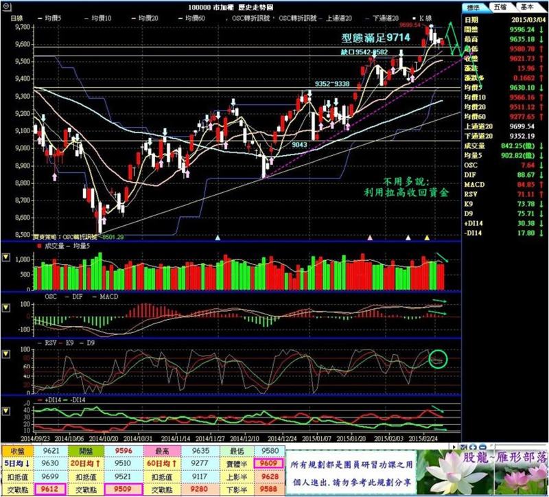Click the green circle on the KD chart
Viewport: 549px width, 497px height.
(436, 358)
